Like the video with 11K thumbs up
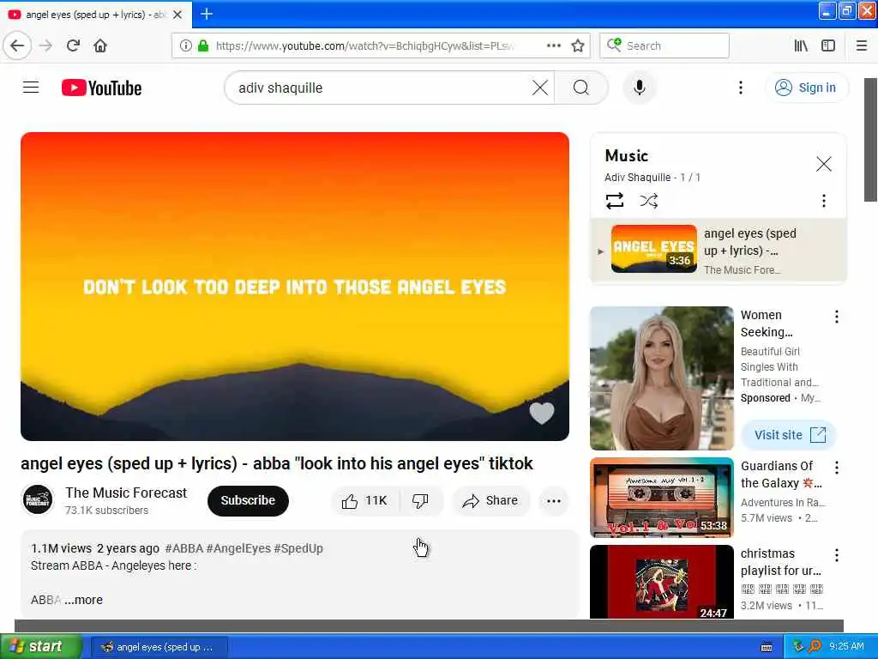This screenshot has height=659, width=878. (364, 500)
